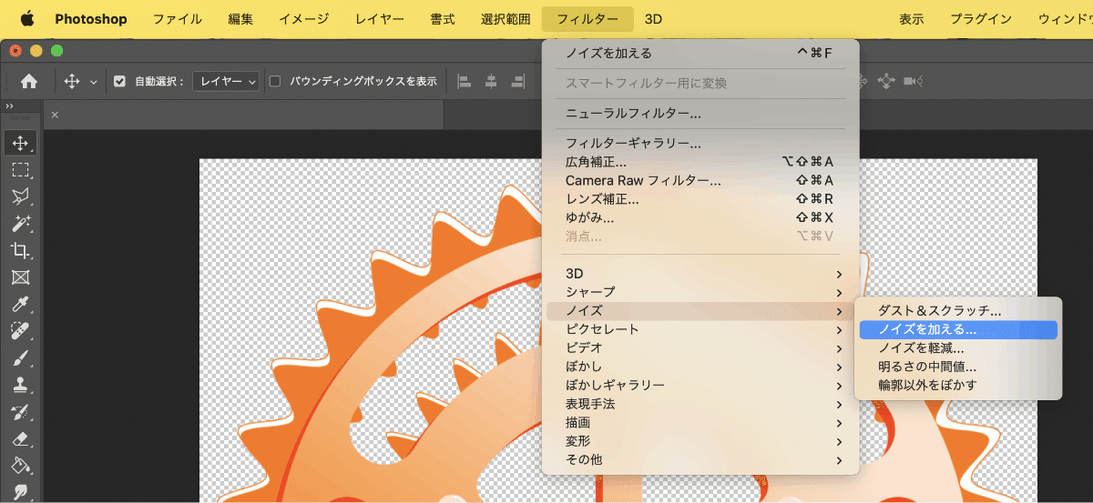Select the Spot Healing Brush tool

20,331
